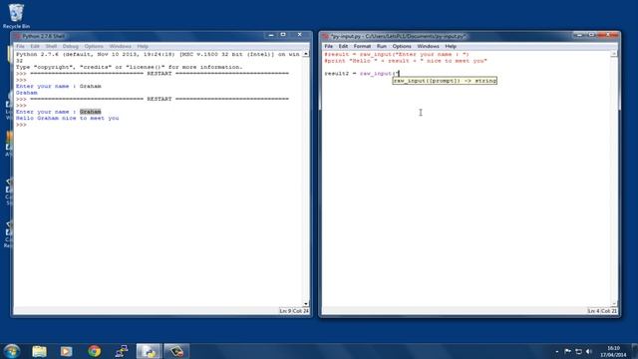
Task: Click 'Ln: 4 Col: 21' editor status
Action: pyautogui.click(x=602, y=311)
